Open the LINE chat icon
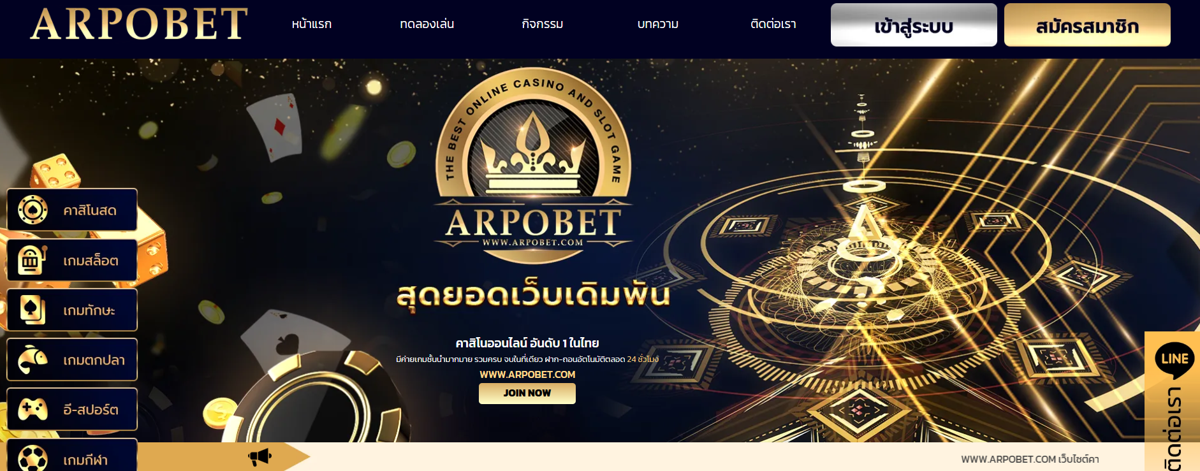The image size is (1200, 471). 1174,359
